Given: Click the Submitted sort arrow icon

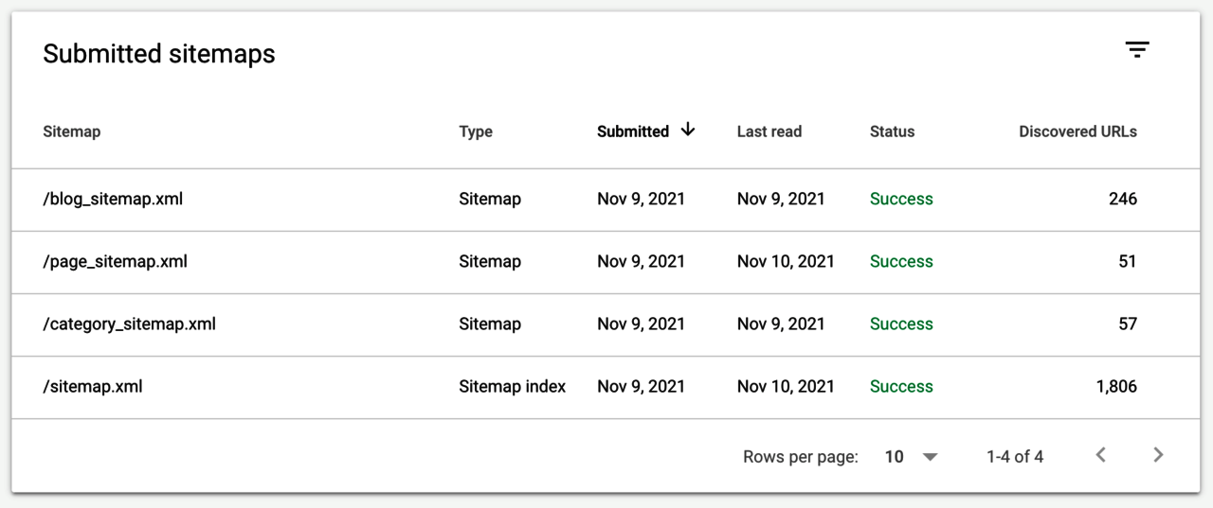Looking at the screenshot, I should tap(688, 131).
